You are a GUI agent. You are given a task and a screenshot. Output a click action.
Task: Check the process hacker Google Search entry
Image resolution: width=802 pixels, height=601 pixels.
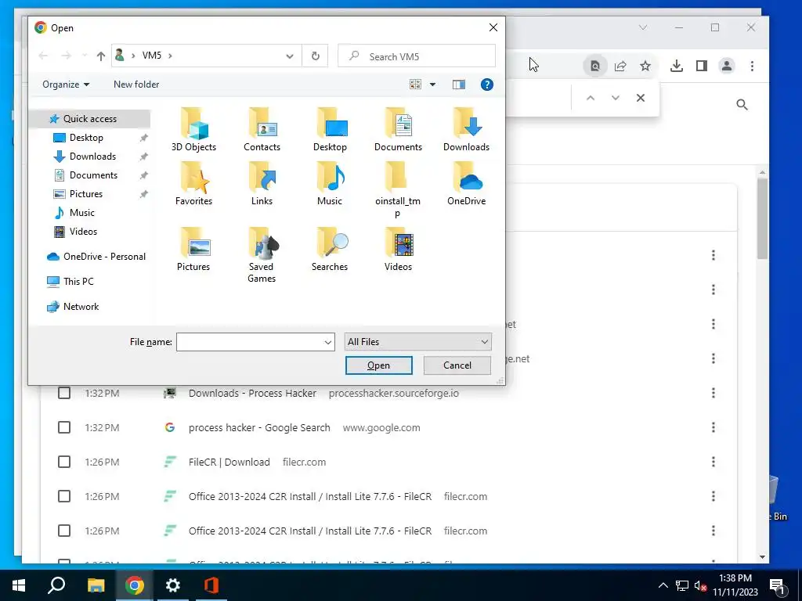(x=64, y=427)
